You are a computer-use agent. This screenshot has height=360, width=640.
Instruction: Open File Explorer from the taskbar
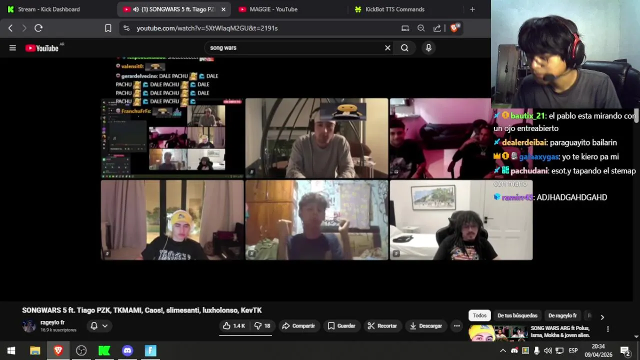pyautogui.click(x=35, y=350)
